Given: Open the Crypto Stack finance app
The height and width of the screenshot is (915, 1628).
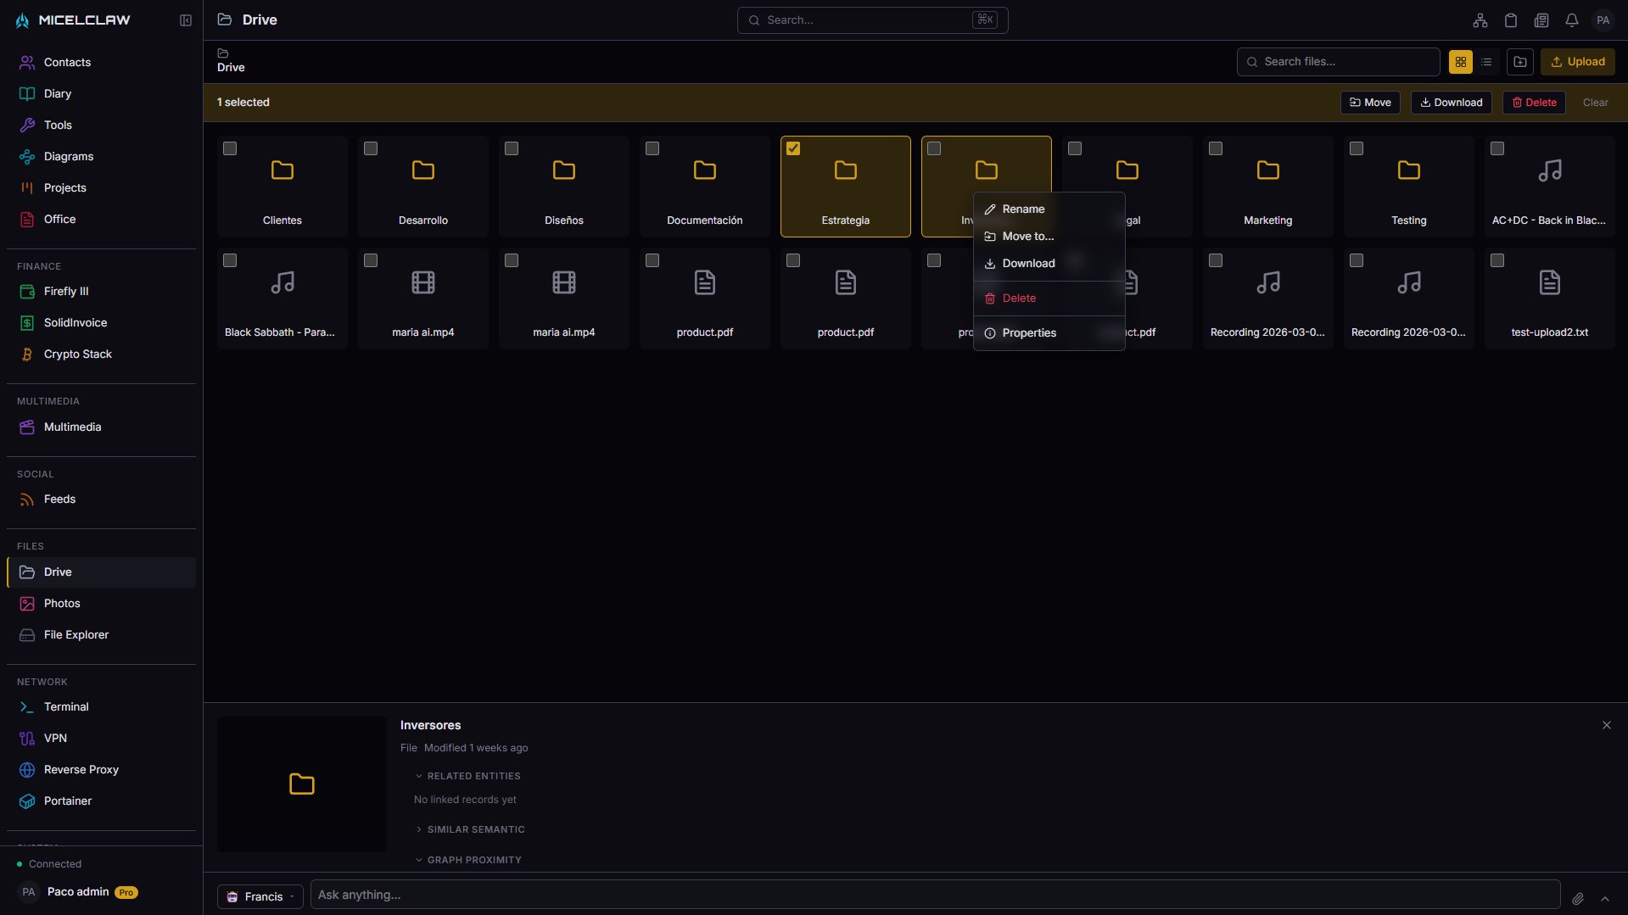Looking at the screenshot, I should pyautogui.click(x=77, y=354).
